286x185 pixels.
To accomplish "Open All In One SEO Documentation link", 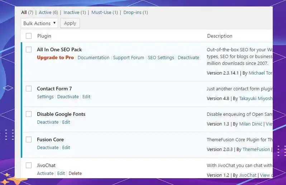I will tap(93, 57).
